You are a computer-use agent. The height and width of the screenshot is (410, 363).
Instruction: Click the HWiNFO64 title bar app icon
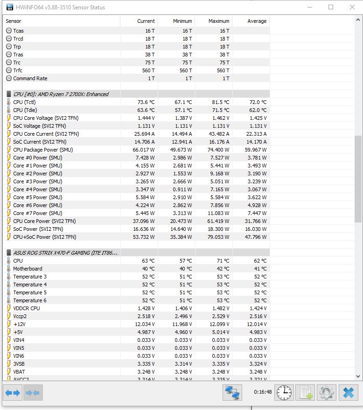(x=10, y=7)
